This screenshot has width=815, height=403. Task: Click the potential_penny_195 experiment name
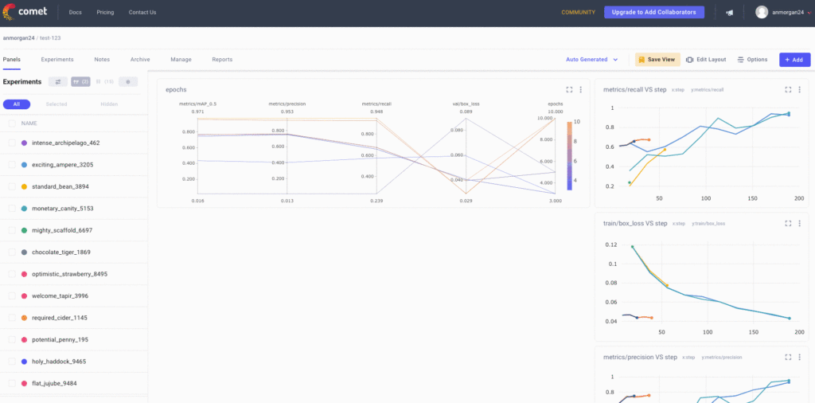pyautogui.click(x=60, y=339)
